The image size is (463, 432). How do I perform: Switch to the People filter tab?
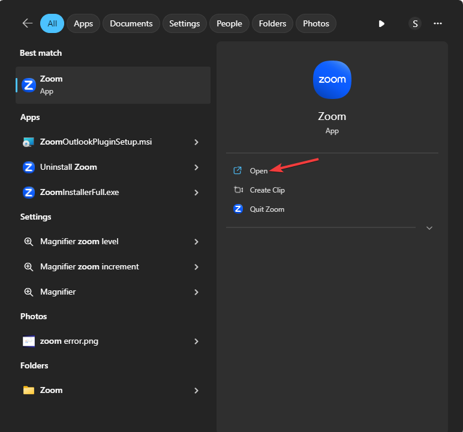(230, 23)
